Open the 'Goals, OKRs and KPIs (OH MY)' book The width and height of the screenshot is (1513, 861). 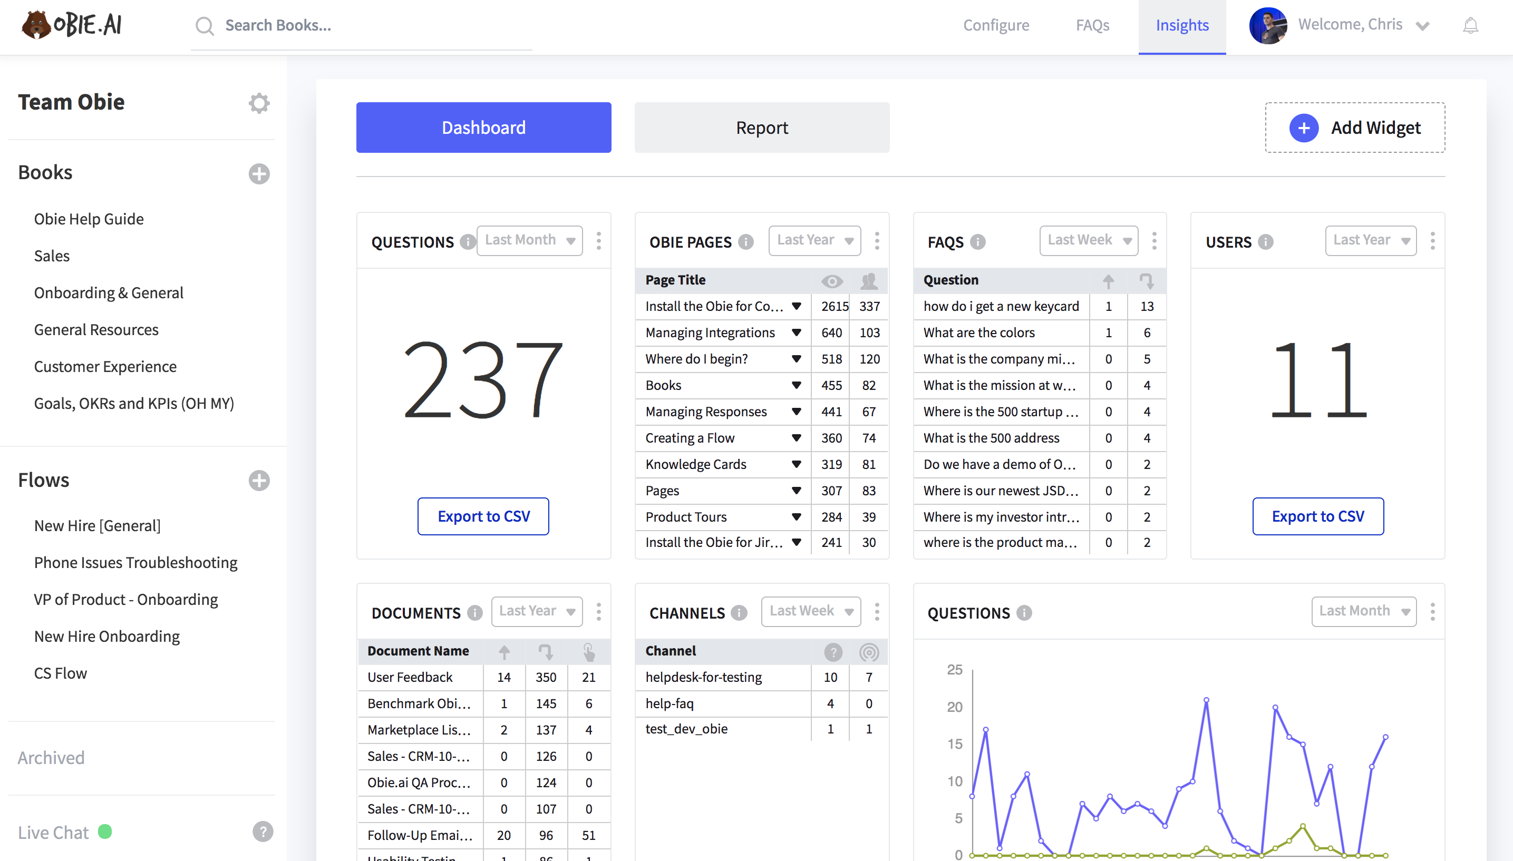[x=134, y=403]
